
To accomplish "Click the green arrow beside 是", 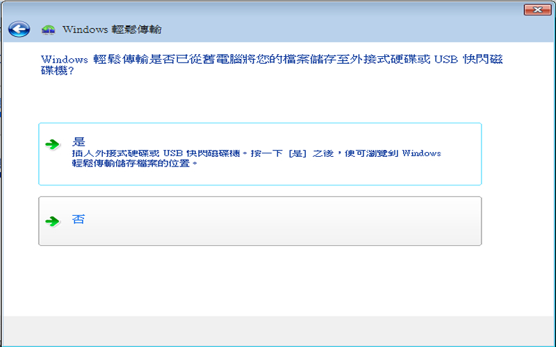I will [x=53, y=144].
